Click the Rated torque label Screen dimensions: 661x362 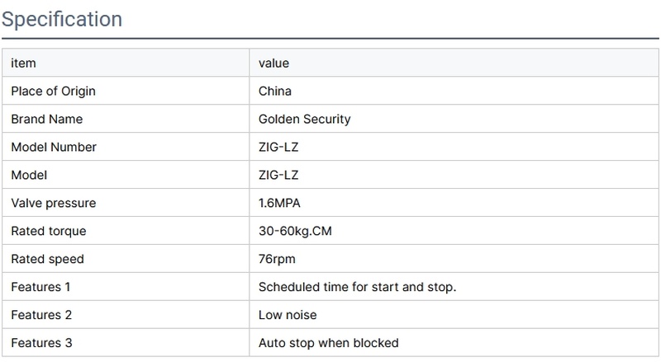49,231
